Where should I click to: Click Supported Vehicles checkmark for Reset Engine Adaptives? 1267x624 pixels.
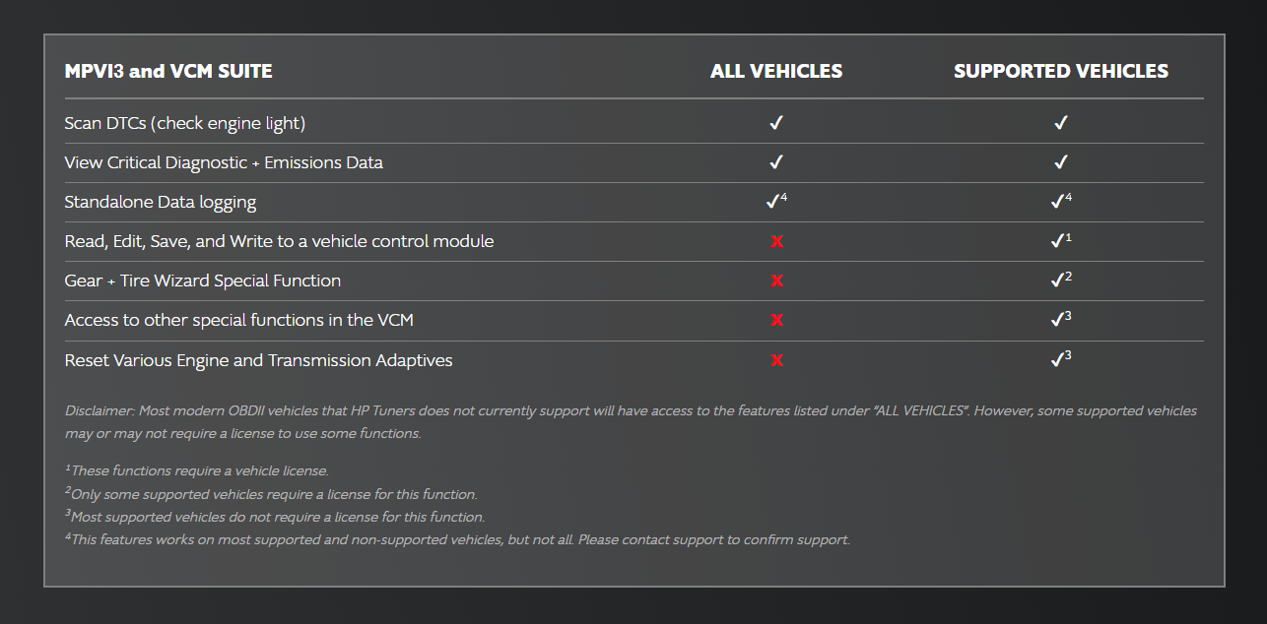pyautogui.click(x=1057, y=360)
